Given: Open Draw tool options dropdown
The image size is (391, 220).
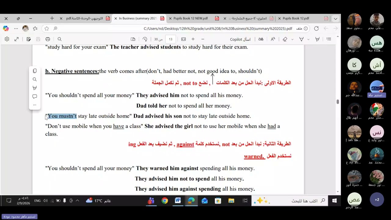Looking at the screenshot, I should pos(308,39).
